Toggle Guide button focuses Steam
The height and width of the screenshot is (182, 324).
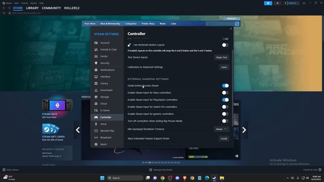225,85
